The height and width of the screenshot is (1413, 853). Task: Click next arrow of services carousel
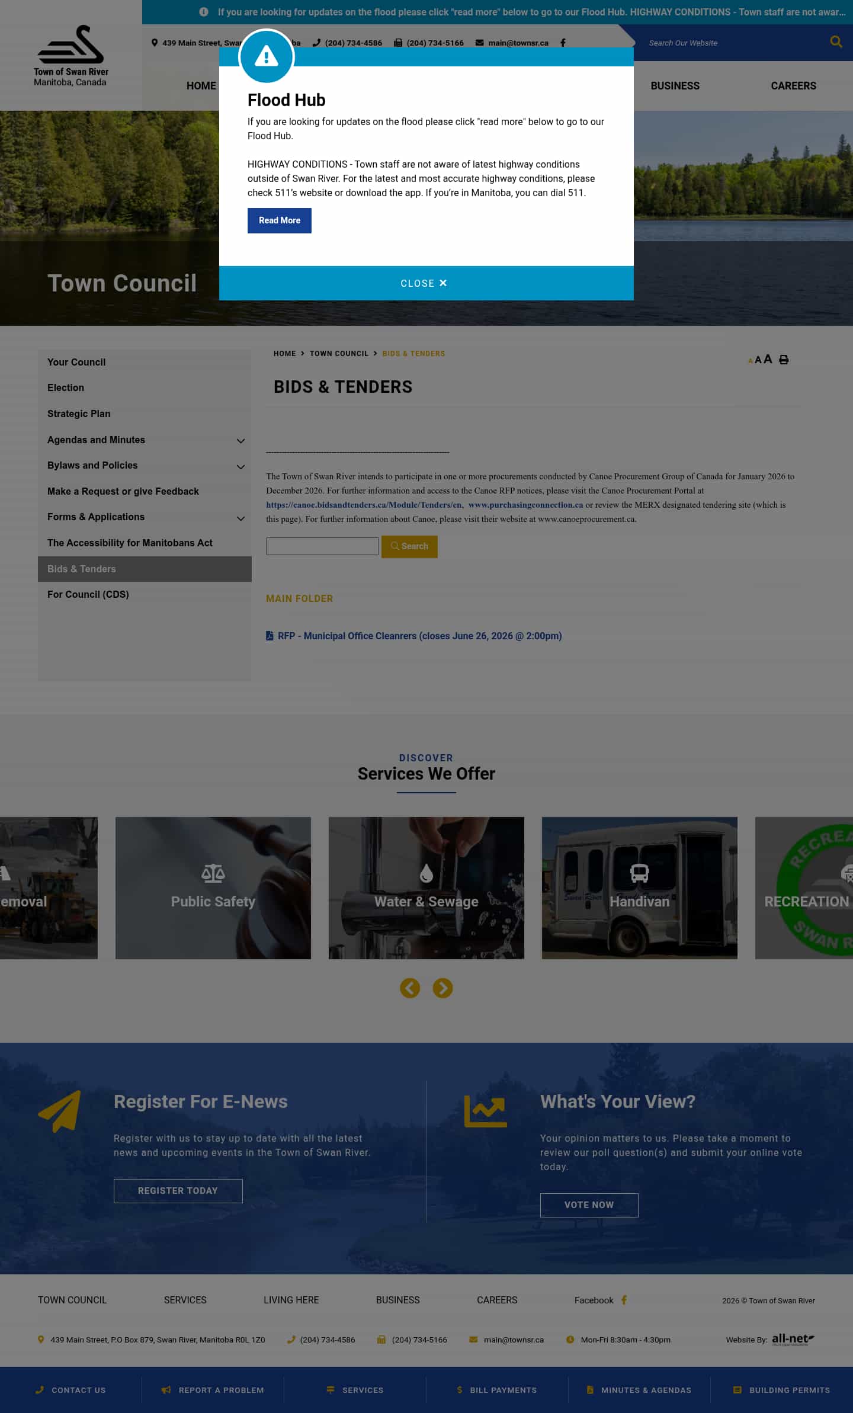(x=442, y=988)
